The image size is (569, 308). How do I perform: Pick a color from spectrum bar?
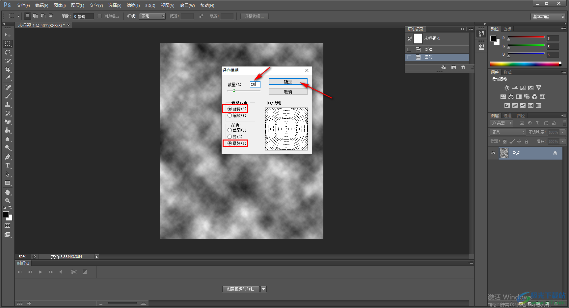[526, 64]
